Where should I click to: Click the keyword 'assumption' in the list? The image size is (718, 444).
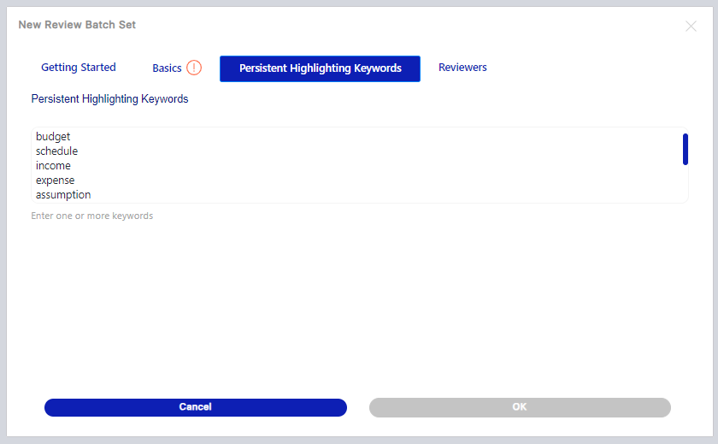[x=63, y=195]
